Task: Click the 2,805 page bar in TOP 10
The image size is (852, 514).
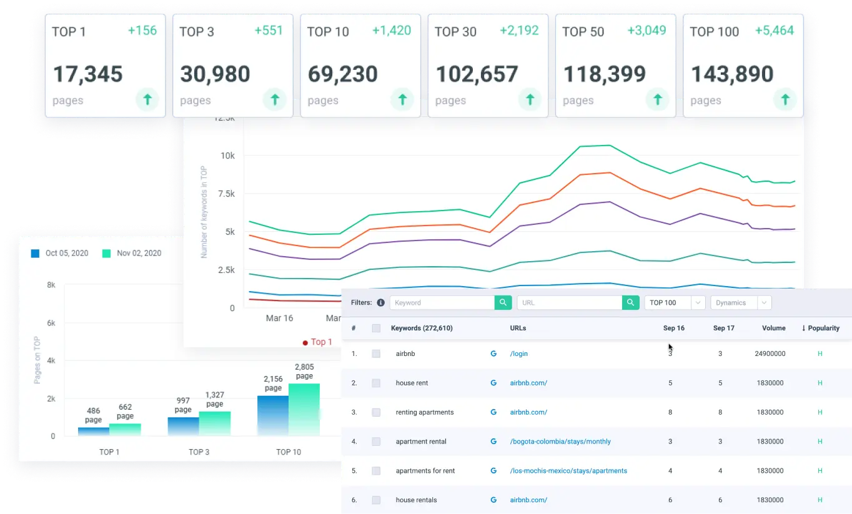Action: [x=304, y=410]
